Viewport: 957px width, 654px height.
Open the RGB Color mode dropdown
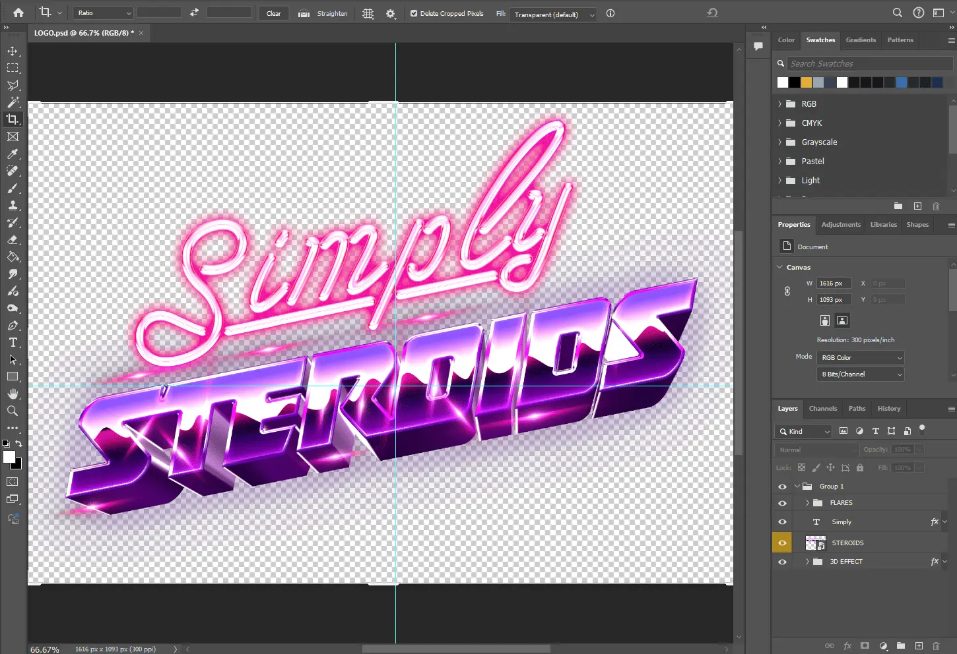click(861, 357)
